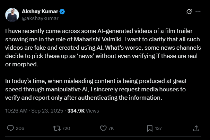Click the blue verified badge
This screenshot has height=140, width=210.
point(63,11)
